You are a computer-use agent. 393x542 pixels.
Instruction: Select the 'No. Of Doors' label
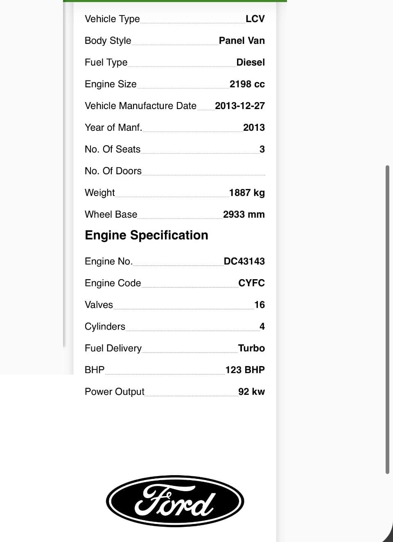113,171
